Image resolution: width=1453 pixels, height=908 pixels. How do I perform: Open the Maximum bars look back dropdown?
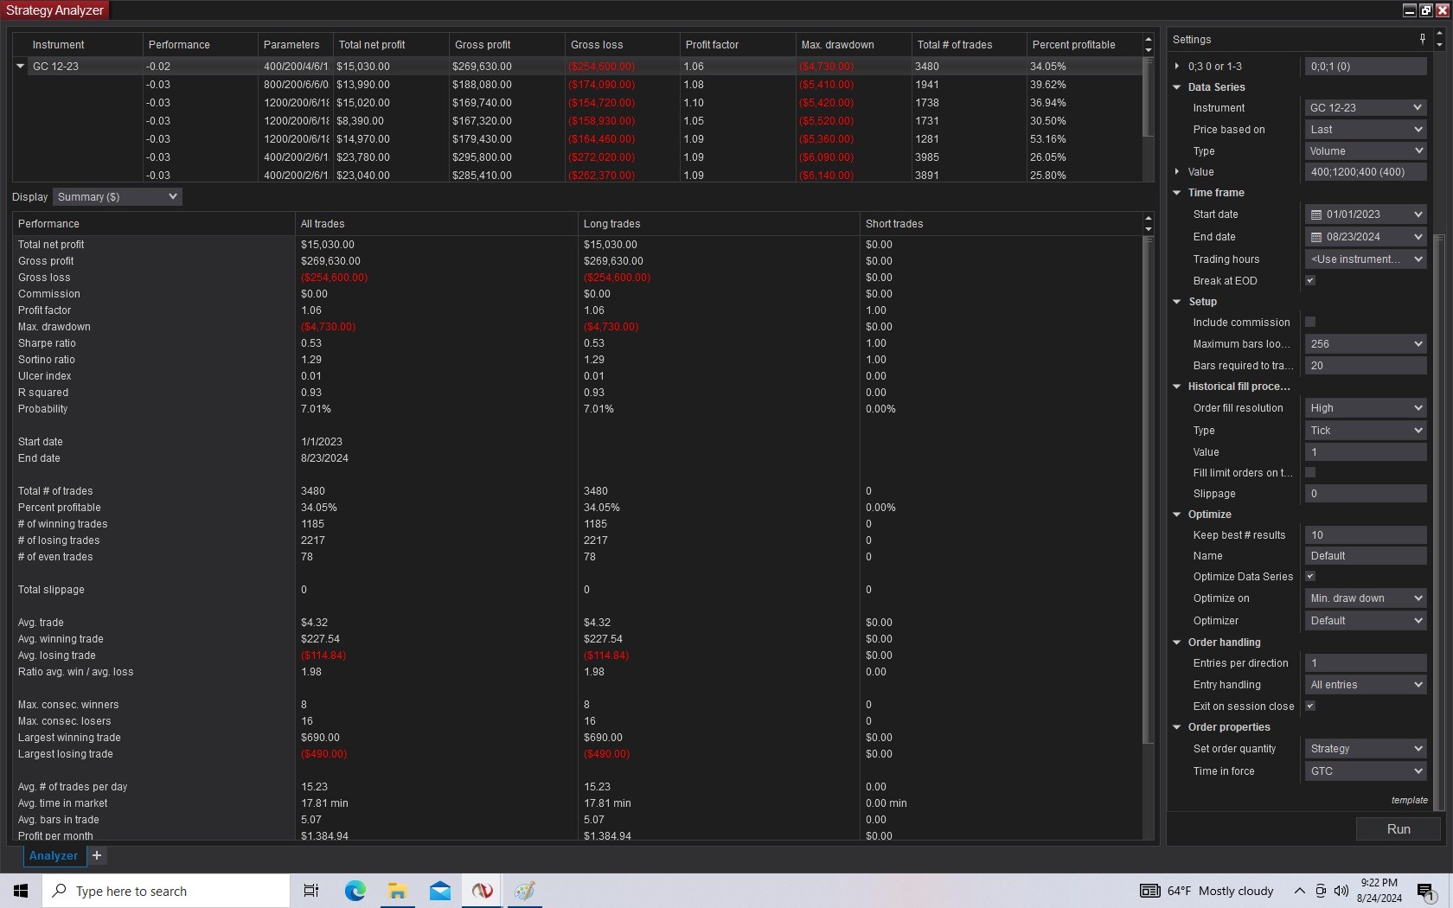[1366, 344]
